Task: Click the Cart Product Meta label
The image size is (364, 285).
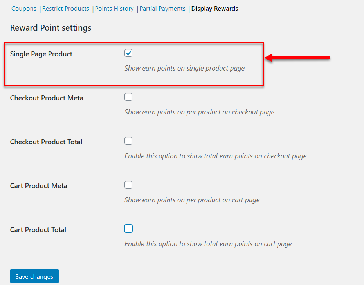Action: point(38,186)
